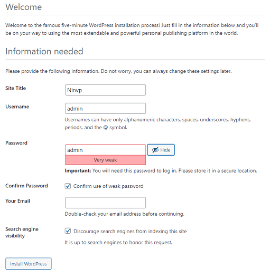The image size is (270, 277).
Task: Click Confirm use of weak password text
Action: click(108, 186)
